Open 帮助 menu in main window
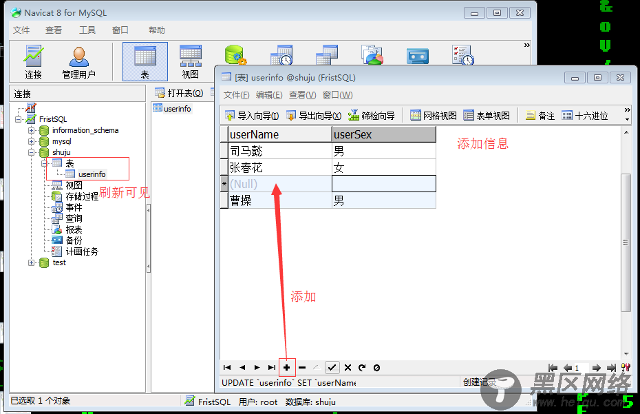 click(x=157, y=30)
